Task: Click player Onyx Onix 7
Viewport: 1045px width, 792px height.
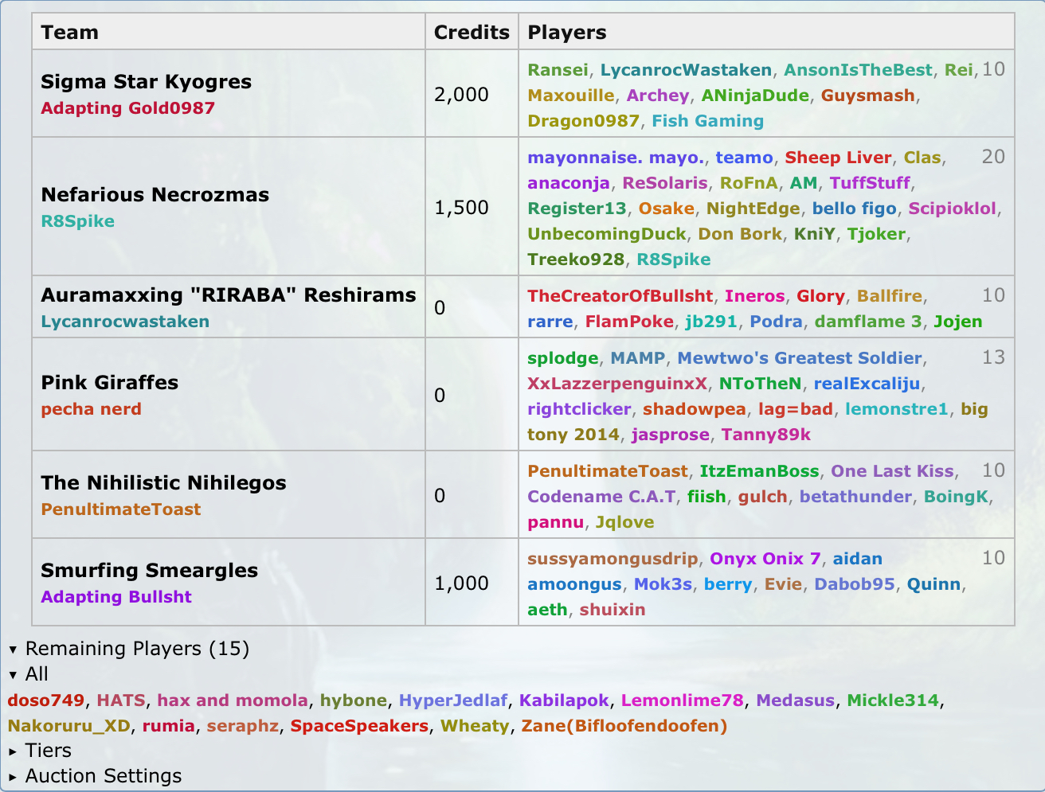Action: click(765, 559)
